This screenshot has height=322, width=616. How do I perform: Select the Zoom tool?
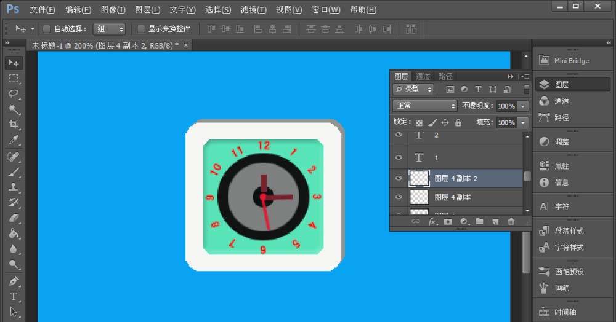click(14, 265)
